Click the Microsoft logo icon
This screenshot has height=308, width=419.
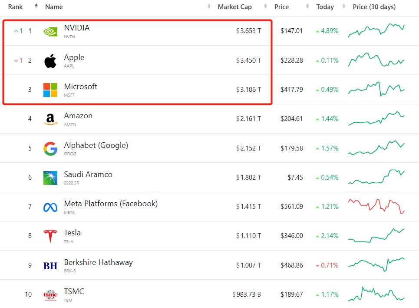point(50,90)
